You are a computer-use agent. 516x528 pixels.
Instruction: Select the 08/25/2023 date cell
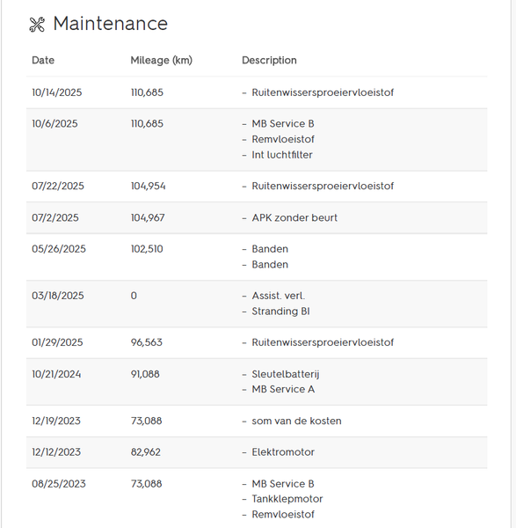click(x=59, y=484)
